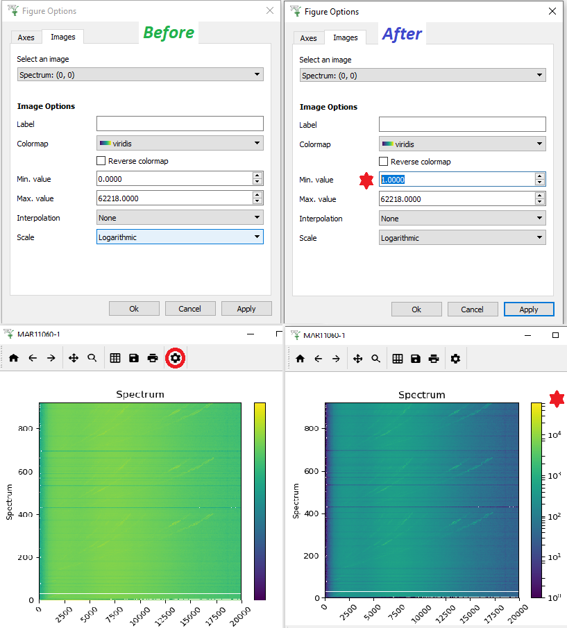Expand the viridis Colormap dropdown in After dialog
The width and height of the screenshot is (567, 628).
pyautogui.click(x=462, y=144)
